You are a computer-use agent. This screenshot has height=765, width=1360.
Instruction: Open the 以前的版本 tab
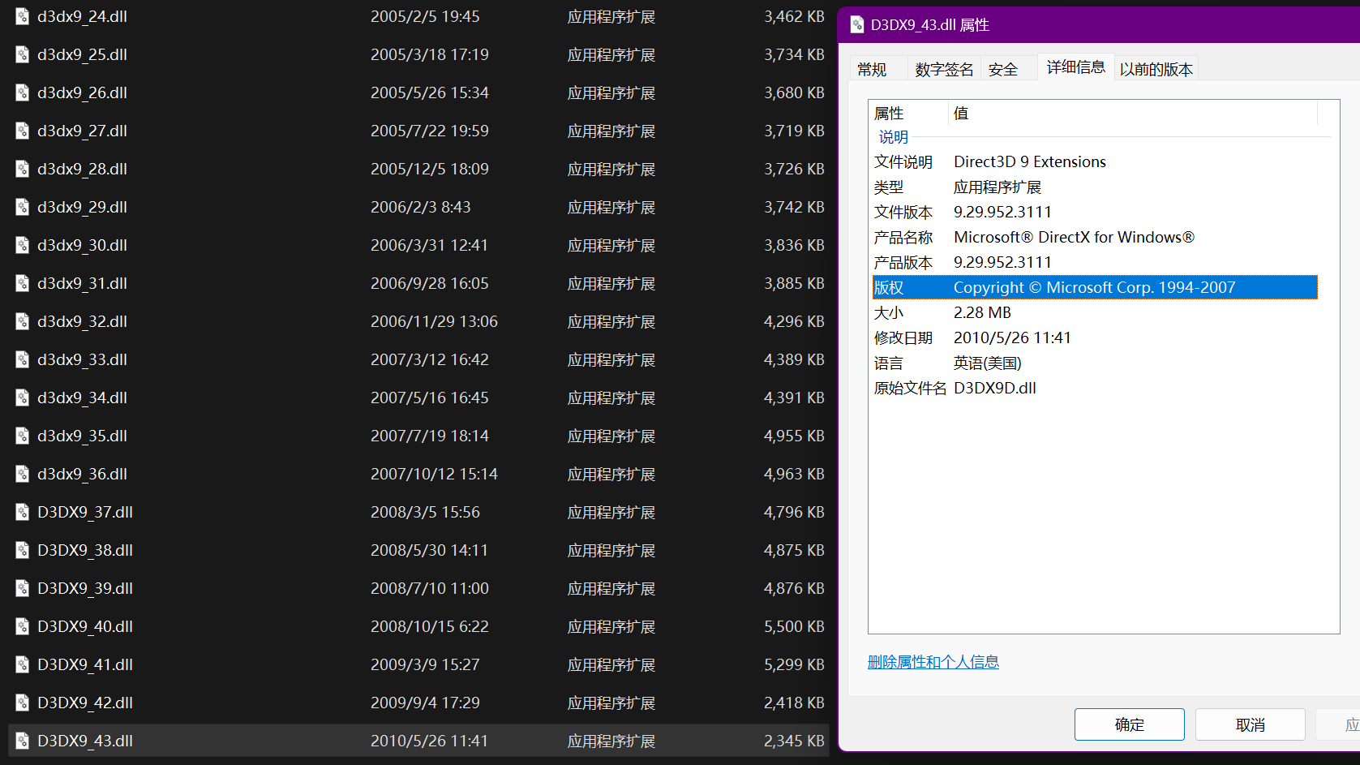pyautogui.click(x=1156, y=69)
